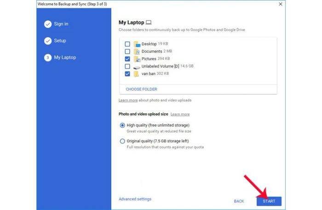Click 'Full resolution that counts against your quota' text
This screenshot has height=210, width=322.
click(165, 147)
